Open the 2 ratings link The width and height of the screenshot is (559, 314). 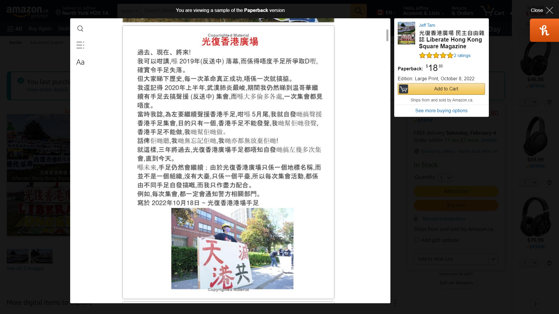tap(462, 56)
